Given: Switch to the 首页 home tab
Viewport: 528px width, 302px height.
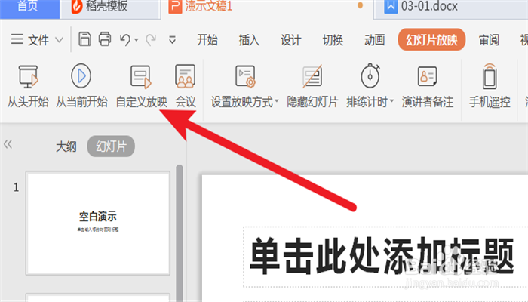Looking at the screenshot, I should (29, 9).
